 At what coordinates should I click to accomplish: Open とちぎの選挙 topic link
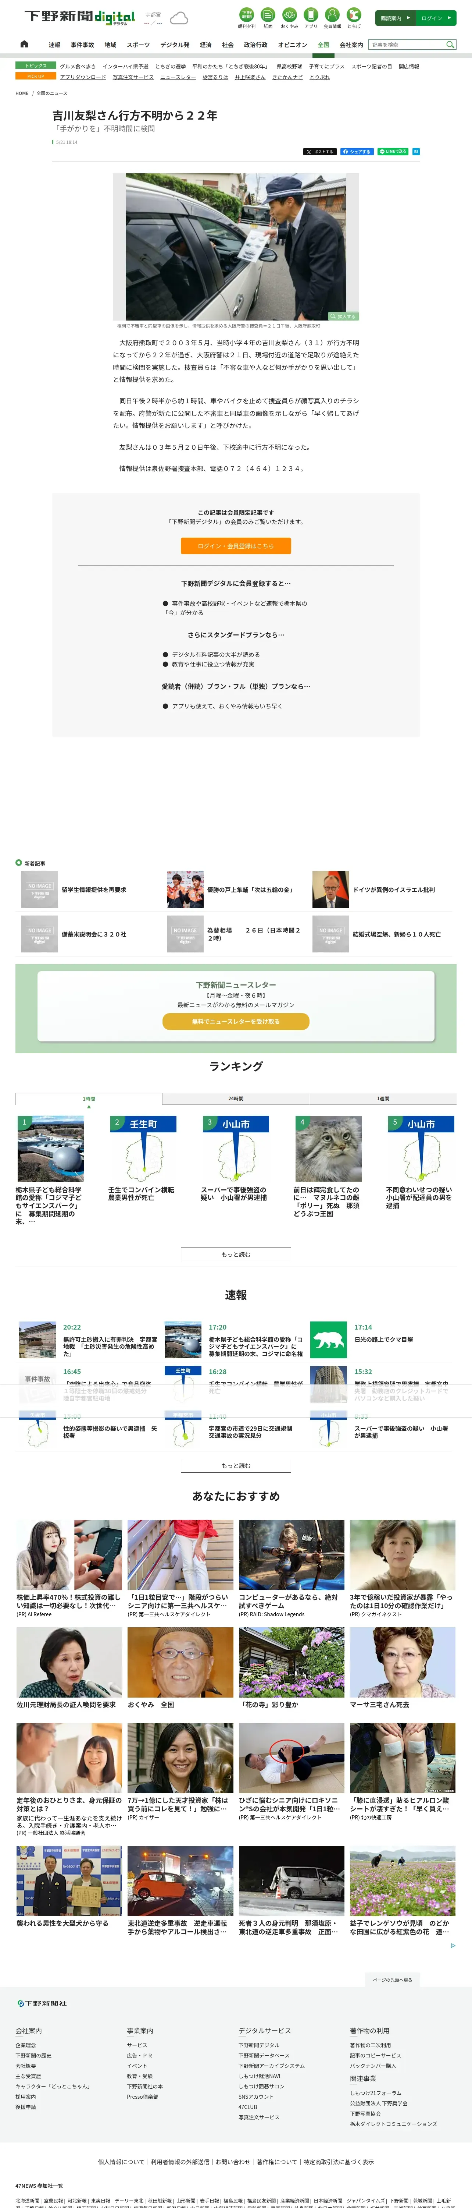pos(171,66)
